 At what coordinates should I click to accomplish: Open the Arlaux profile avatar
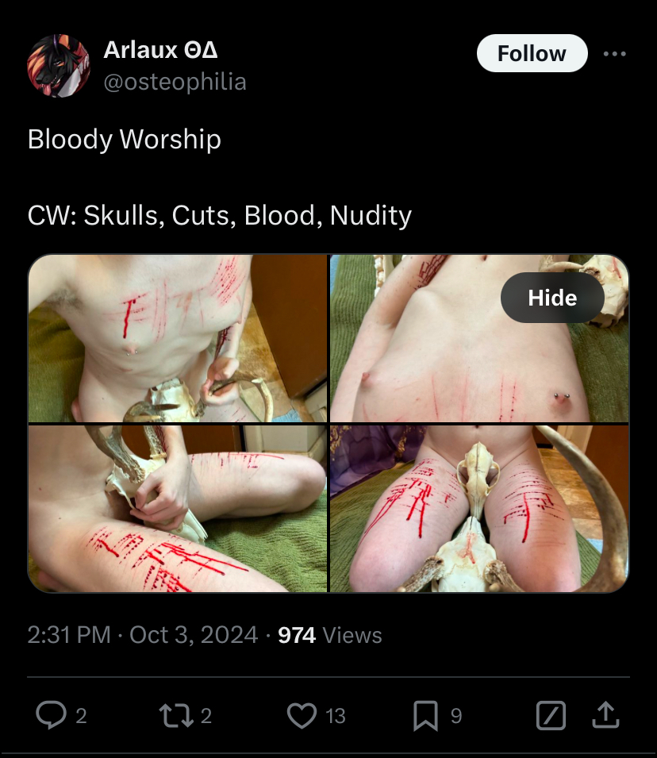coord(59,66)
